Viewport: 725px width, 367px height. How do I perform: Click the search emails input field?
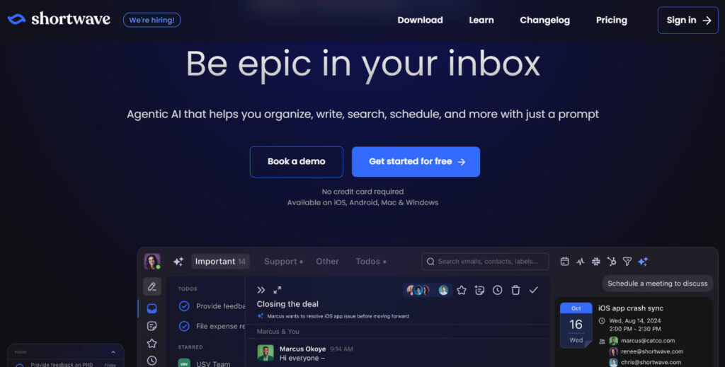coord(485,262)
